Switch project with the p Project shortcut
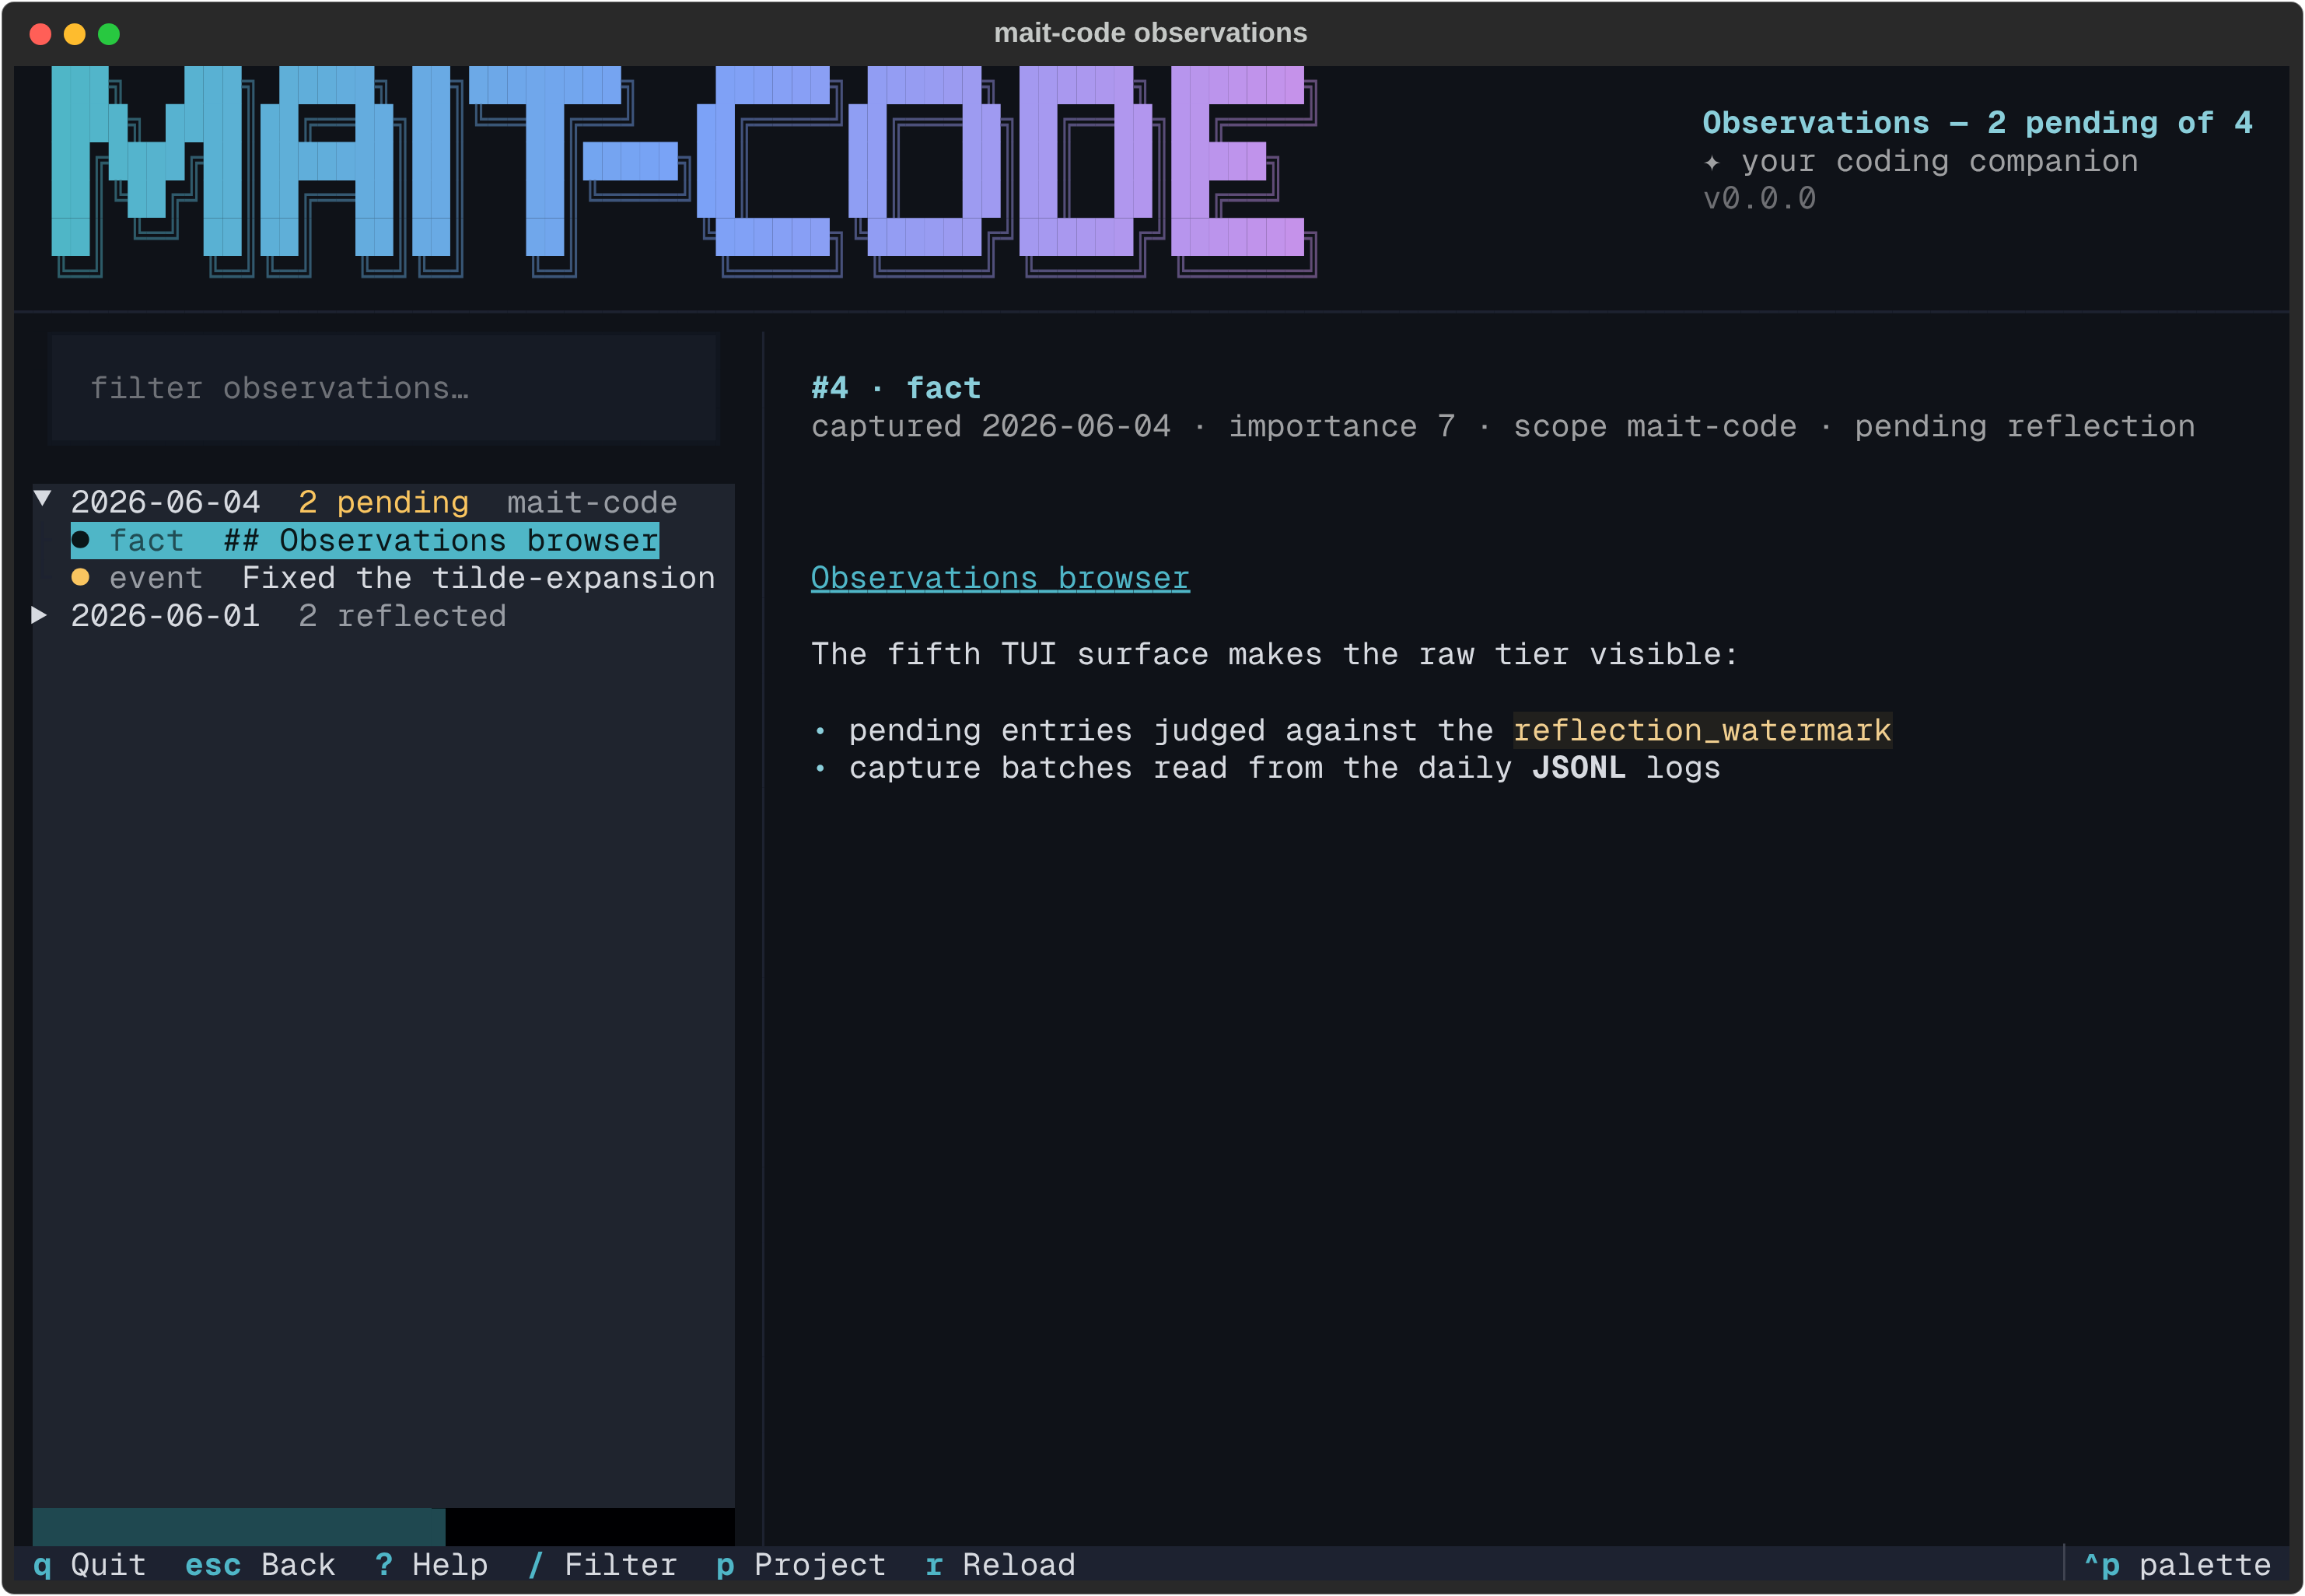Image resolution: width=2305 pixels, height=1596 pixels. click(x=801, y=1565)
